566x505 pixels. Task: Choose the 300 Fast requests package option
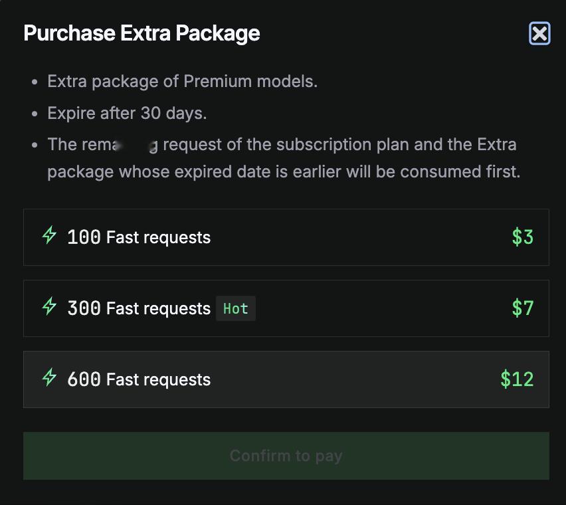(286, 308)
